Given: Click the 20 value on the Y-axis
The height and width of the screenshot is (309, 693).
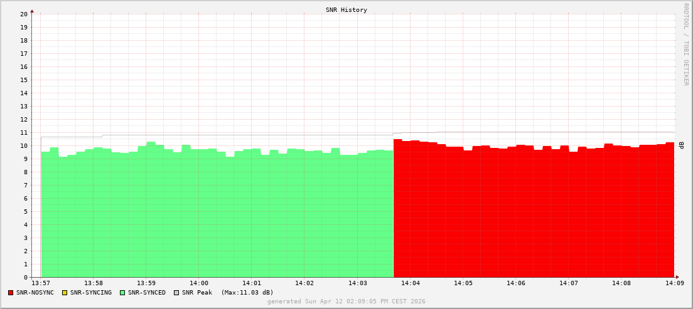Looking at the screenshot, I should pyautogui.click(x=24, y=14).
